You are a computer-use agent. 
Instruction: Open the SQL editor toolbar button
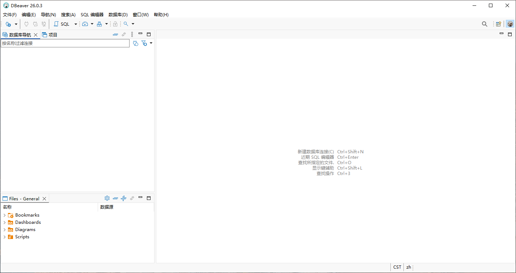[x=62, y=24]
